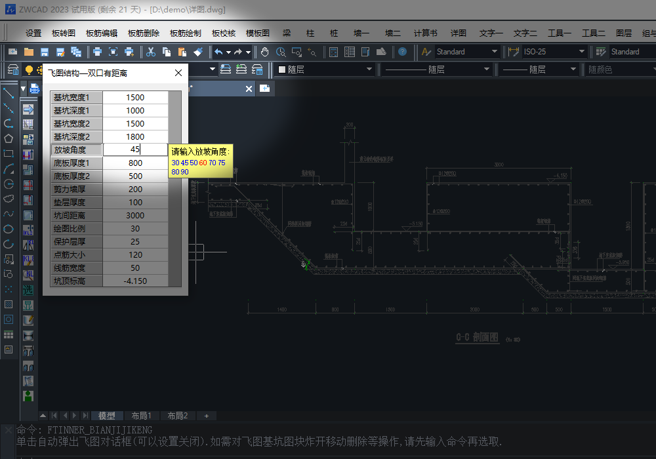Open the 随层 linetype dropdown
This screenshot has width=656, height=459.
pos(437,70)
